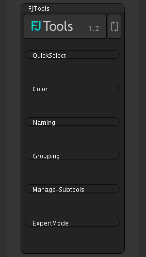Click the word Tools in banner
The image size is (146, 257).
[x=58, y=26]
